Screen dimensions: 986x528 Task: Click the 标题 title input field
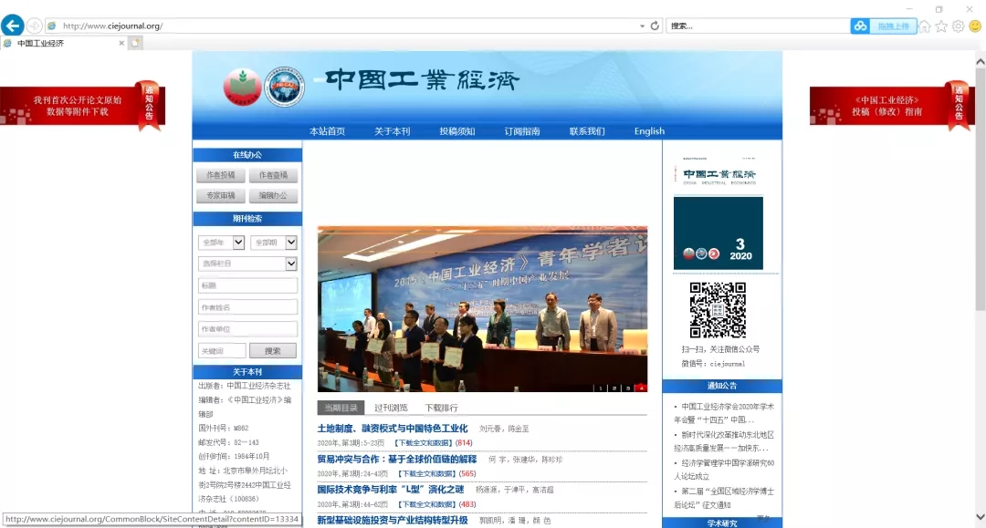pos(247,285)
